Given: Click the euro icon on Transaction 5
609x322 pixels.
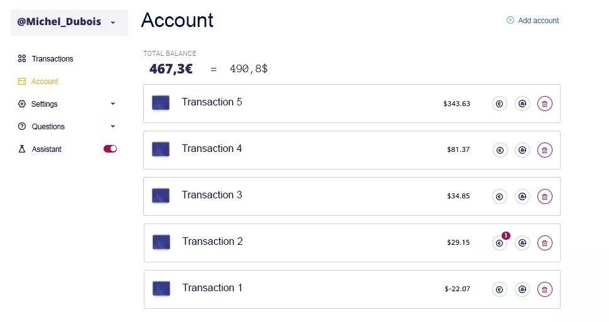Looking at the screenshot, I should point(500,104).
